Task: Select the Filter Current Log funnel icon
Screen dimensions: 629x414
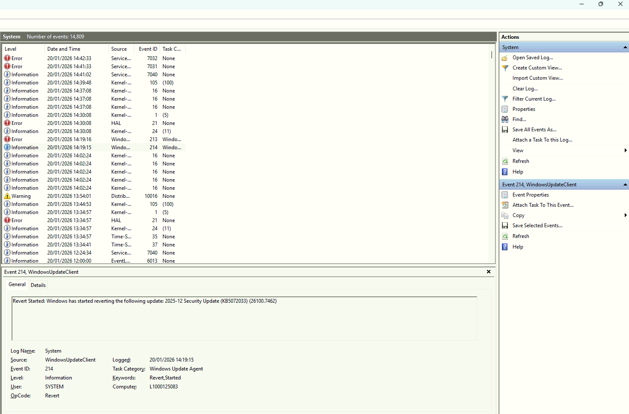Action: [x=505, y=98]
